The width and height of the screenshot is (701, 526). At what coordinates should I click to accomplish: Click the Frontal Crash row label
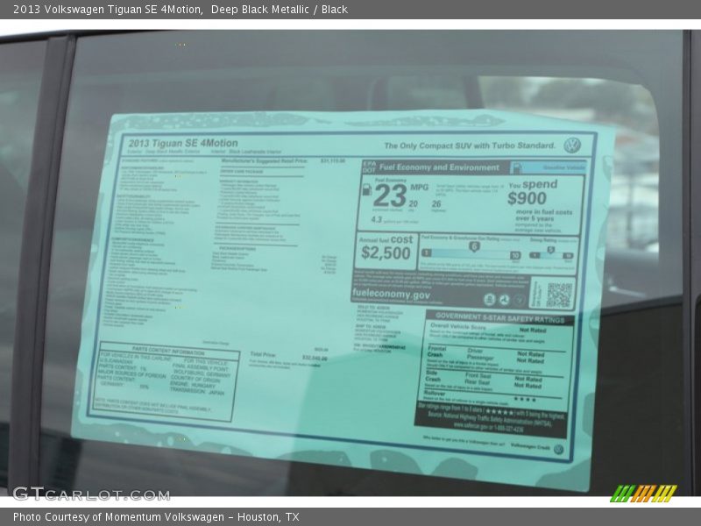436,352
